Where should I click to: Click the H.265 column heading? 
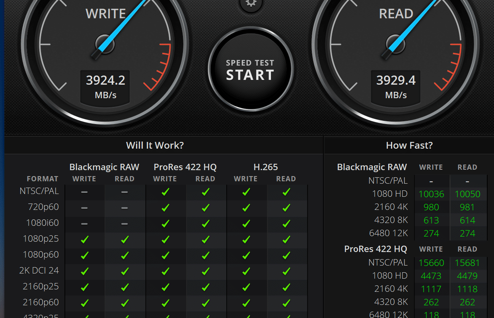pyautogui.click(x=266, y=167)
